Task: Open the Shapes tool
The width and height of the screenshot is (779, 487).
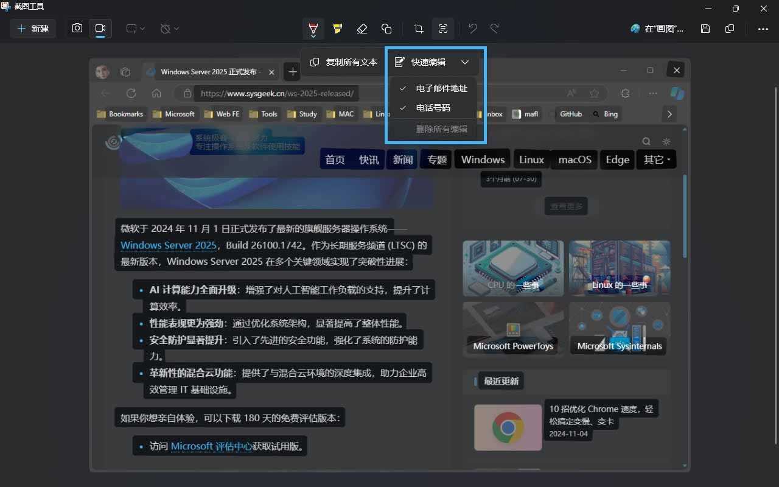Action: coord(386,29)
